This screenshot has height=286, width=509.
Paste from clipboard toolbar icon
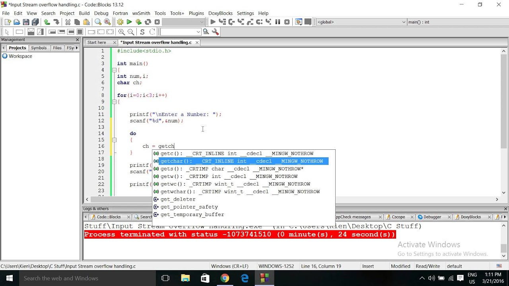[x=86, y=22]
